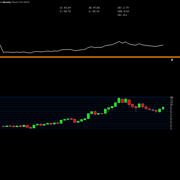The height and width of the screenshot is (180, 180).
Task: Select the low price value L: 88.15
Action: (x=94, y=12)
